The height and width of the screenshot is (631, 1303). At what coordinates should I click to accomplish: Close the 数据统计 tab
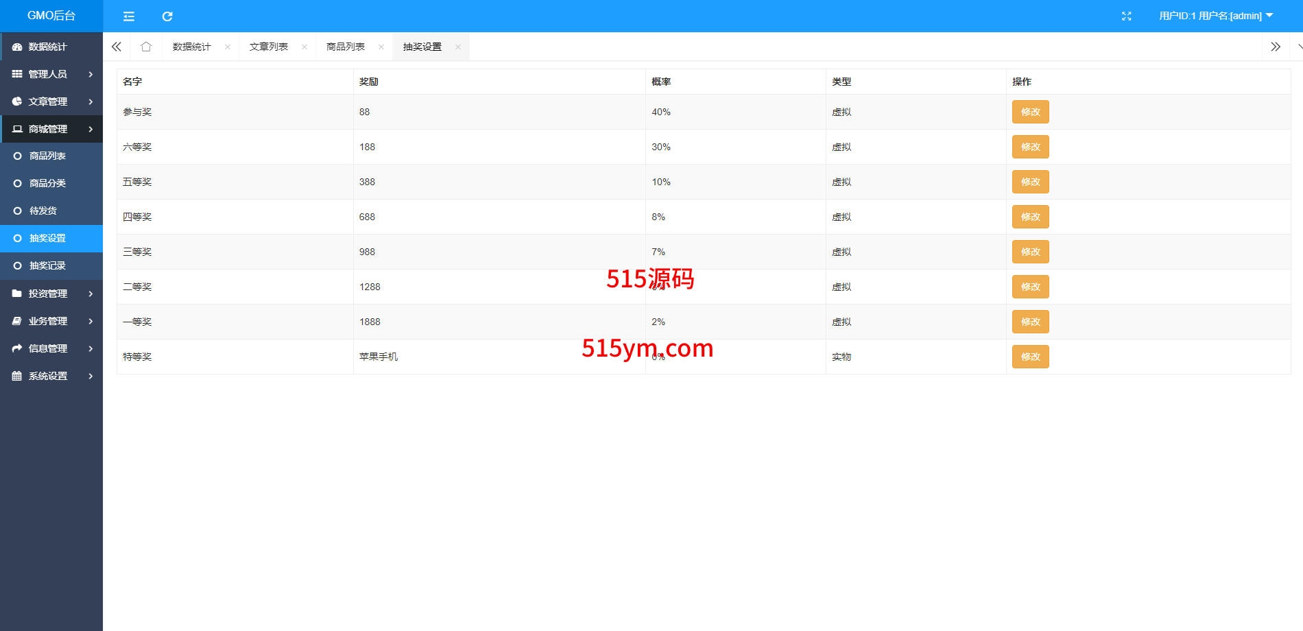(228, 47)
